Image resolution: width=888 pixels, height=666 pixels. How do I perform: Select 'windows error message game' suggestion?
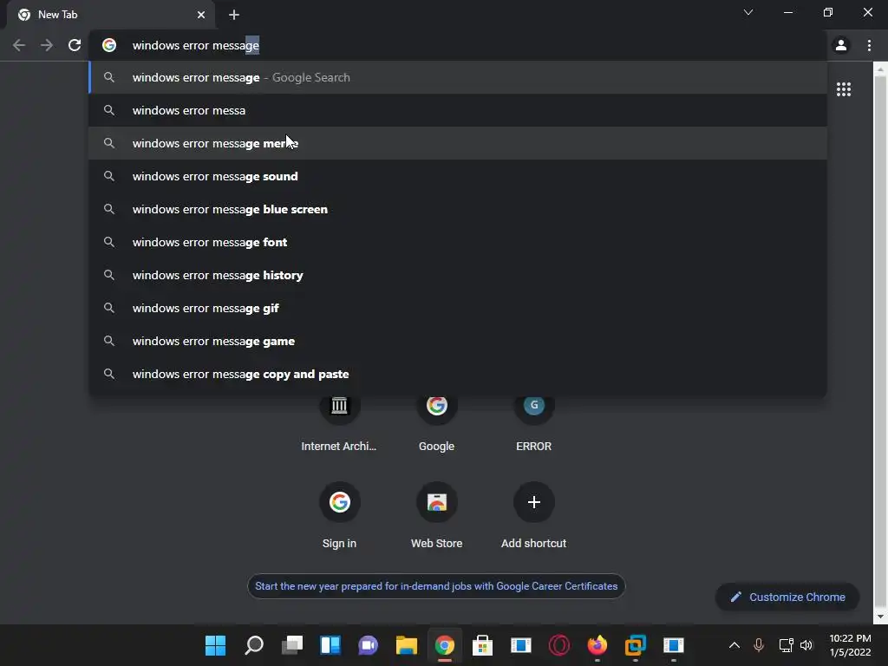point(458,341)
